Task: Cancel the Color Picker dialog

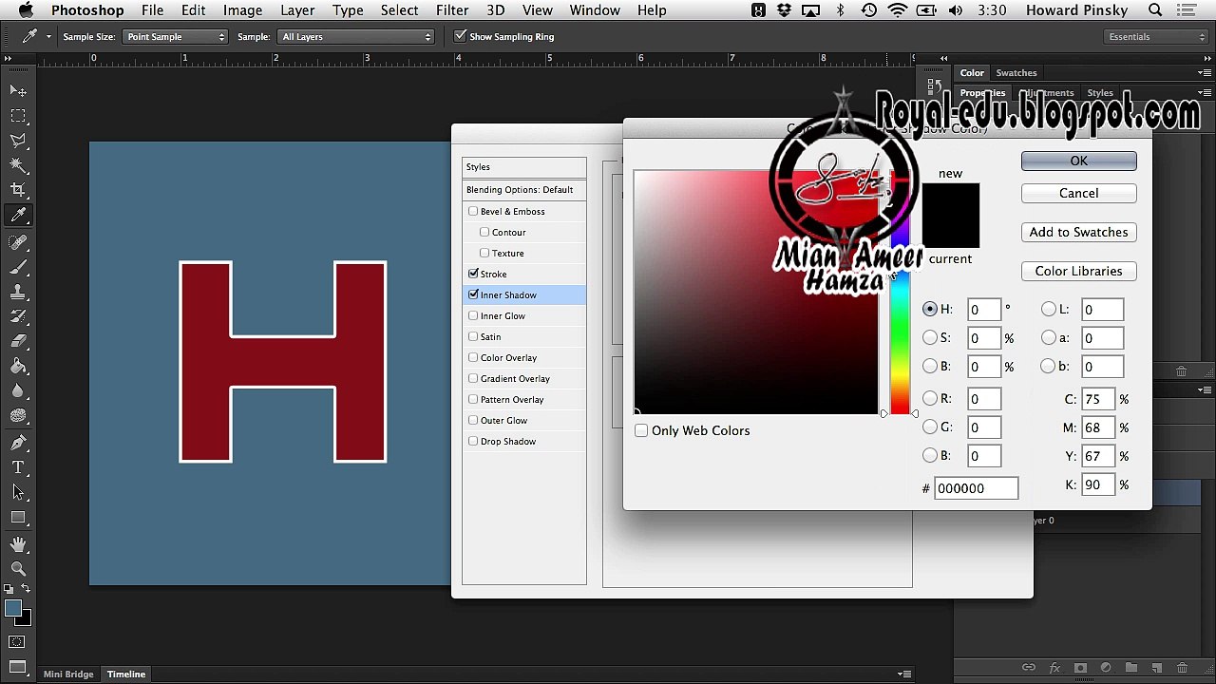Action: pyautogui.click(x=1078, y=193)
